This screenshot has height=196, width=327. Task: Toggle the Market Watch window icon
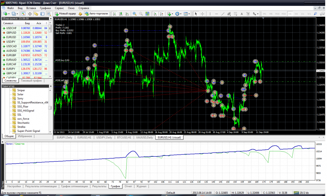(x=24, y=14)
